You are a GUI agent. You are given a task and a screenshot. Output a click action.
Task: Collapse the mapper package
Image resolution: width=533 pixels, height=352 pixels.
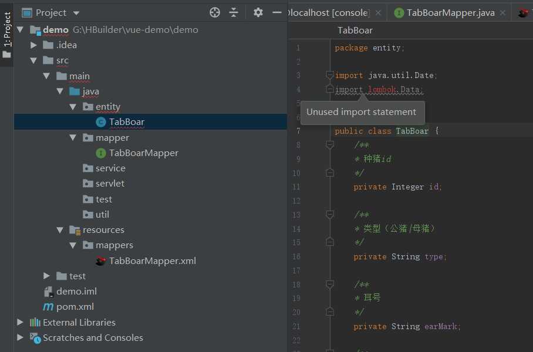point(73,138)
